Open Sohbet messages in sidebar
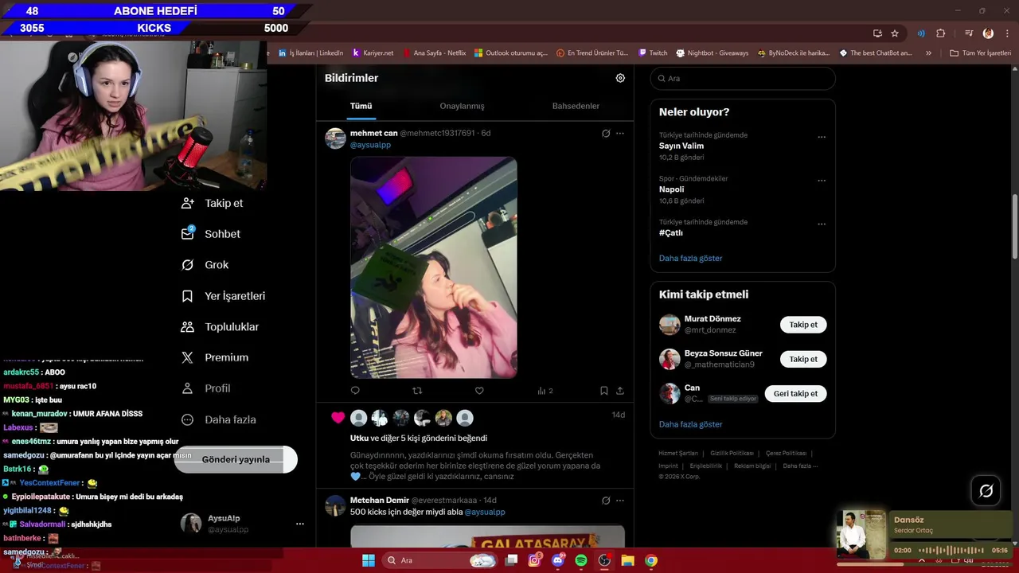Image resolution: width=1019 pixels, height=573 pixels. click(210, 234)
